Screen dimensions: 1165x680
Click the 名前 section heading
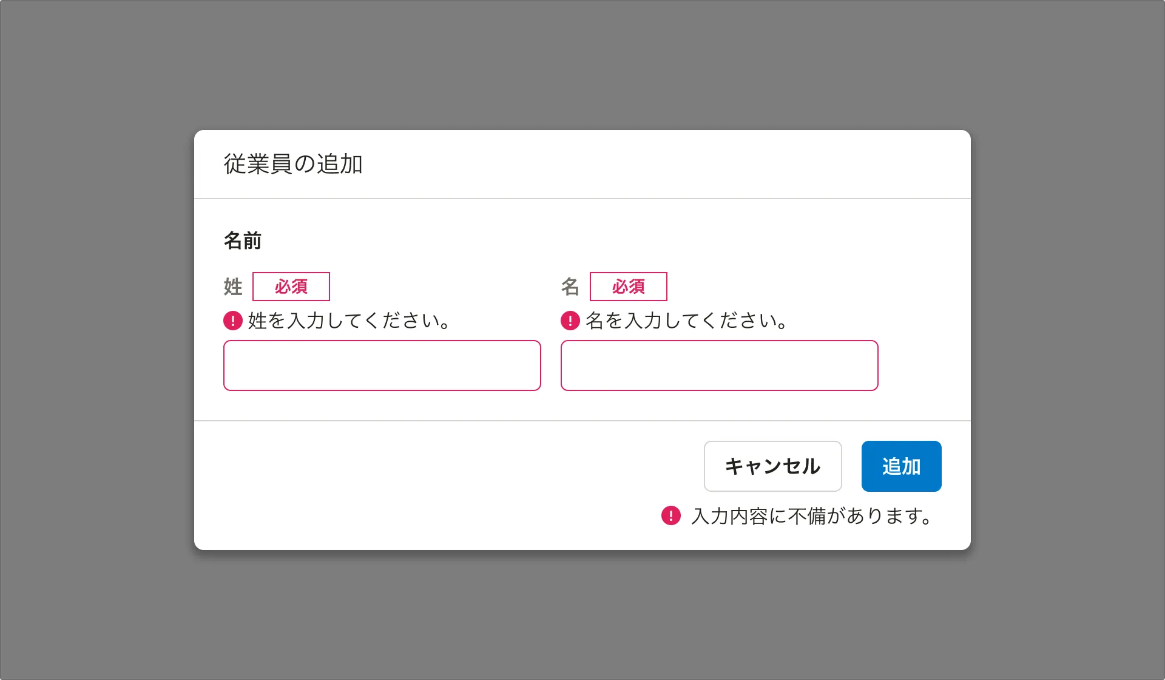(242, 240)
